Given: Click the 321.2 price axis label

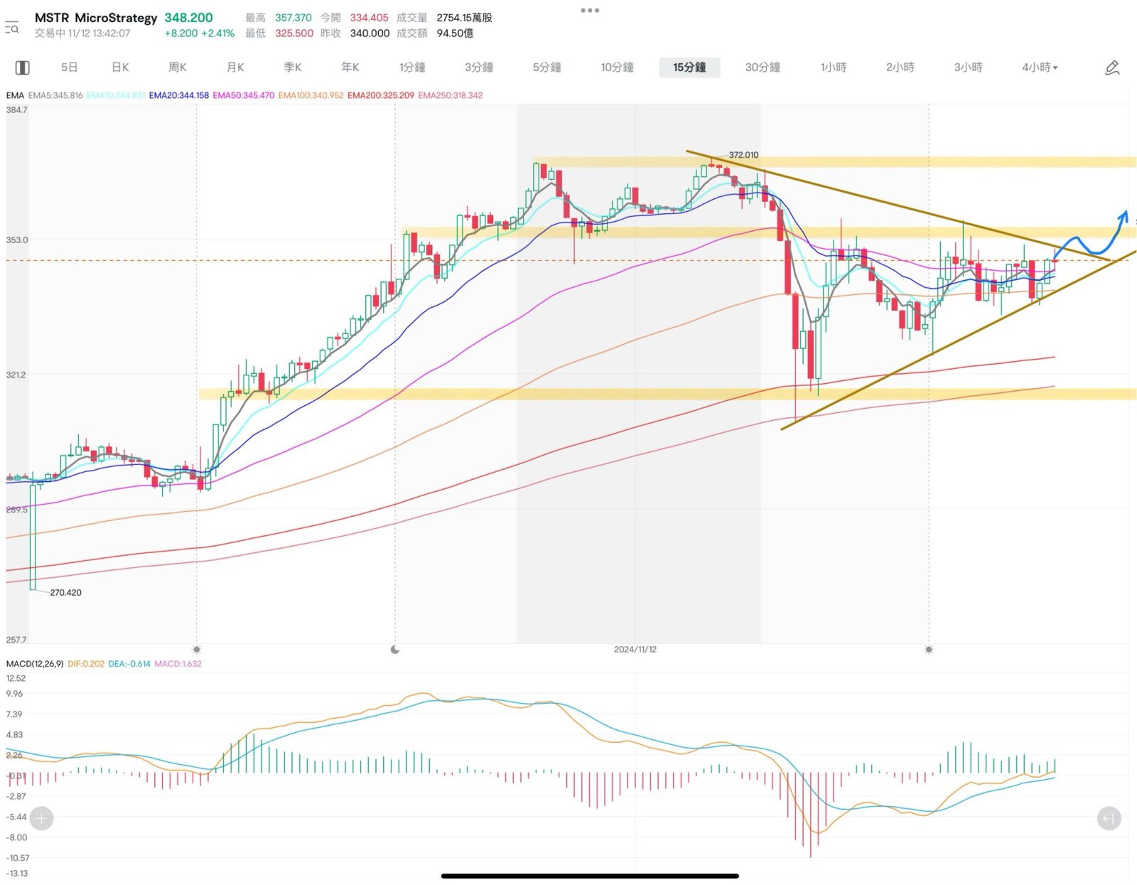Looking at the screenshot, I should click(x=16, y=375).
